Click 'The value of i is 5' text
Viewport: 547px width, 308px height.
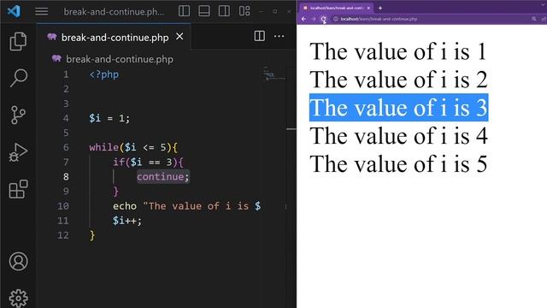[x=398, y=163]
